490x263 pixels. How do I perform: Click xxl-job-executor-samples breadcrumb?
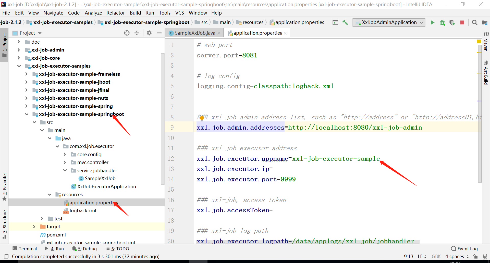click(60, 22)
